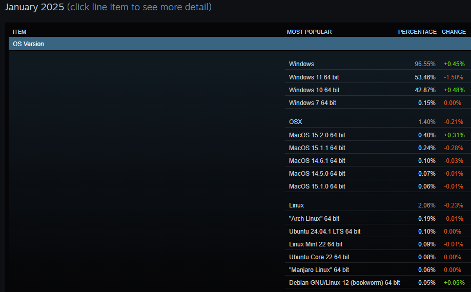Select MacOS 15.2.0 64 bit entry
471x292 pixels.
click(378, 135)
